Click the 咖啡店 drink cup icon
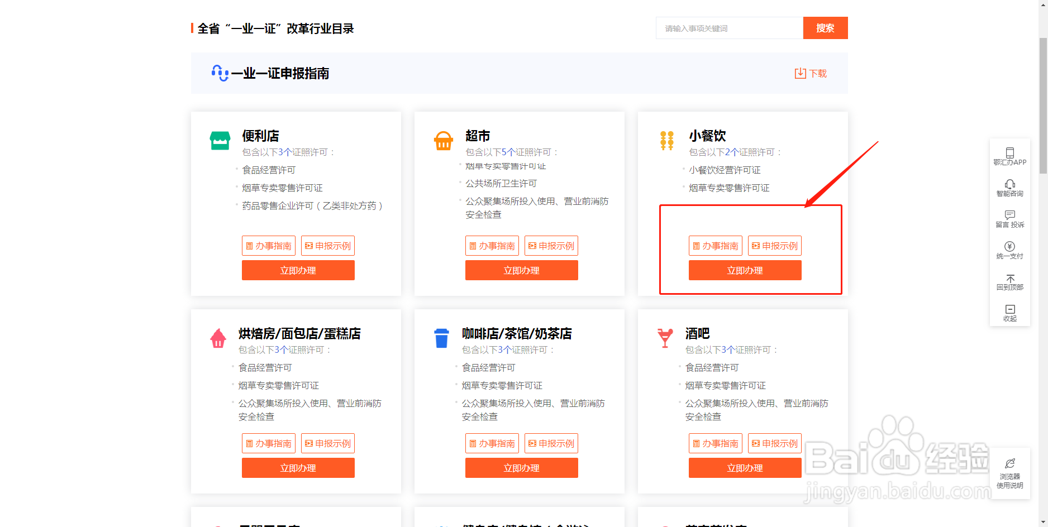1048x527 pixels. pyautogui.click(x=442, y=337)
